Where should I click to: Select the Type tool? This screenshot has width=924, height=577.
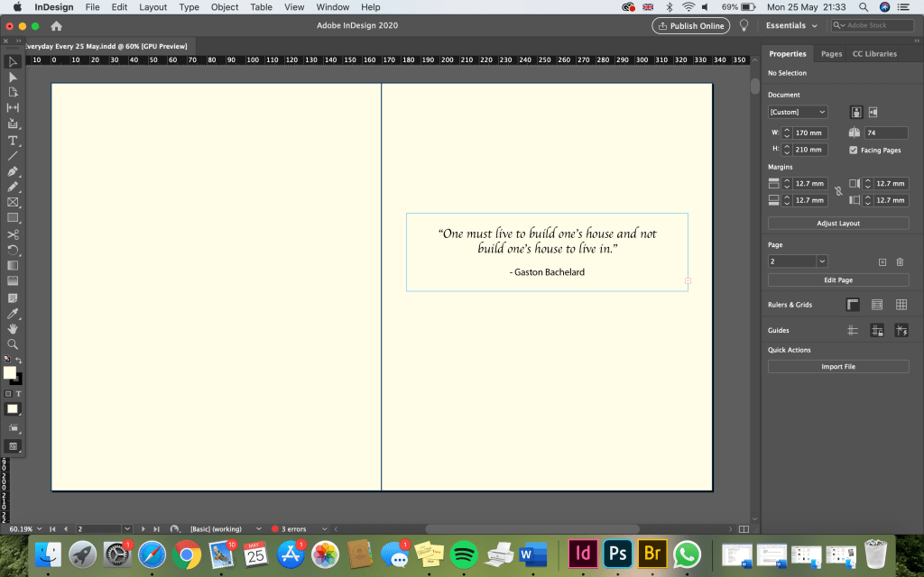tap(13, 141)
